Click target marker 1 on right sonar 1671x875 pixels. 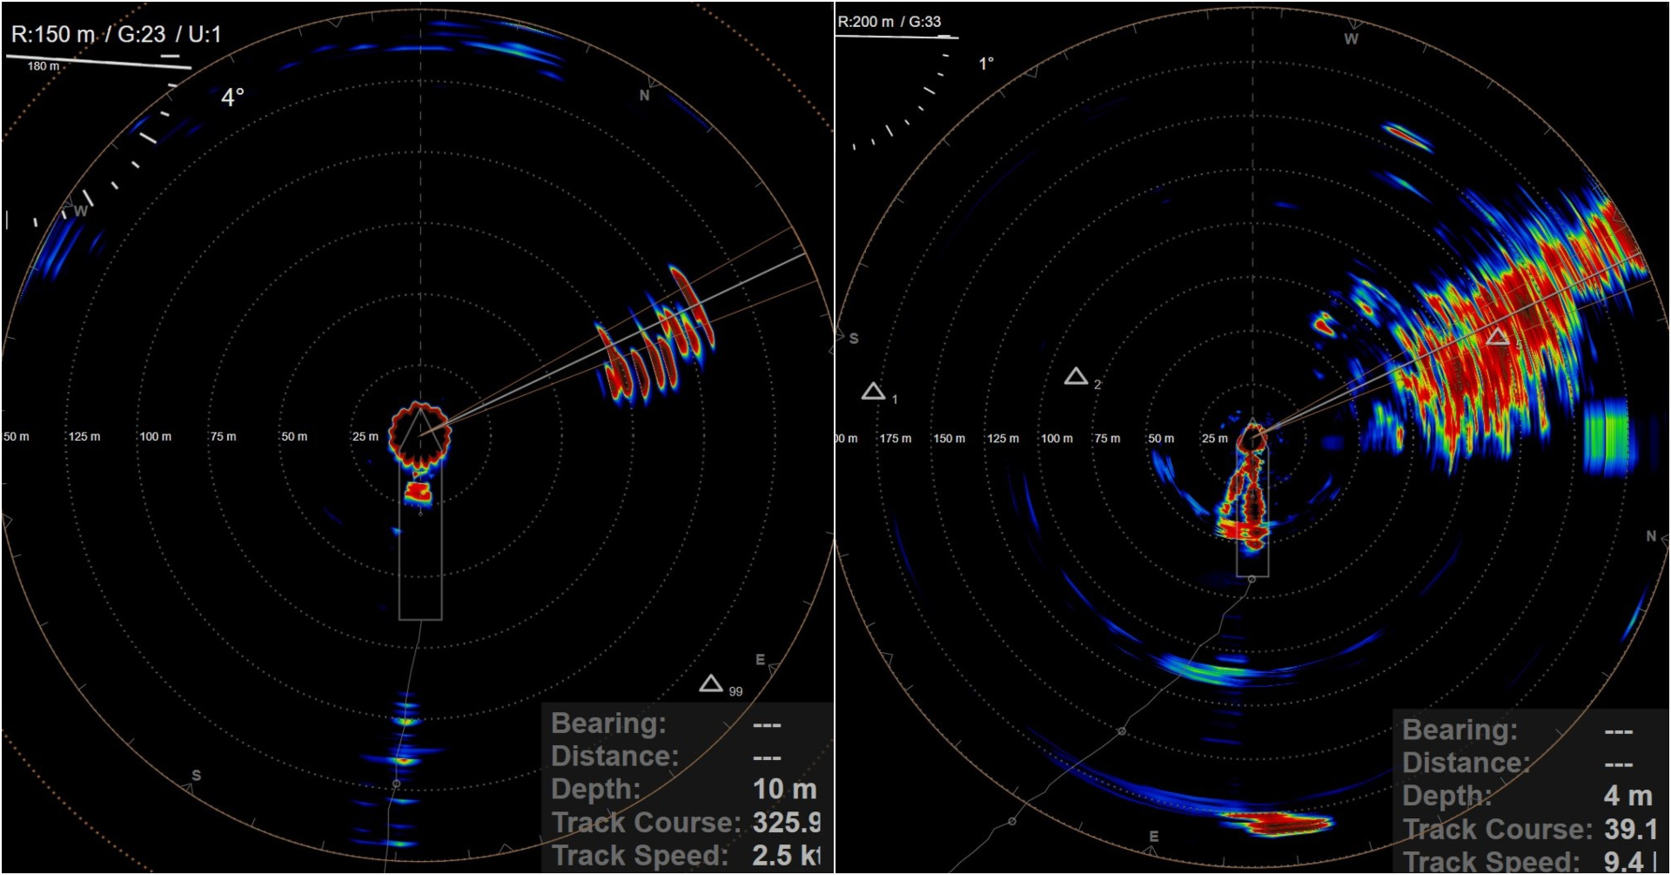pyautogui.click(x=875, y=390)
